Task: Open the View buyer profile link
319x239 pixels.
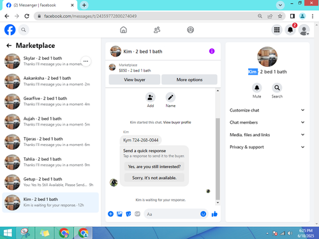Action: coord(177,122)
